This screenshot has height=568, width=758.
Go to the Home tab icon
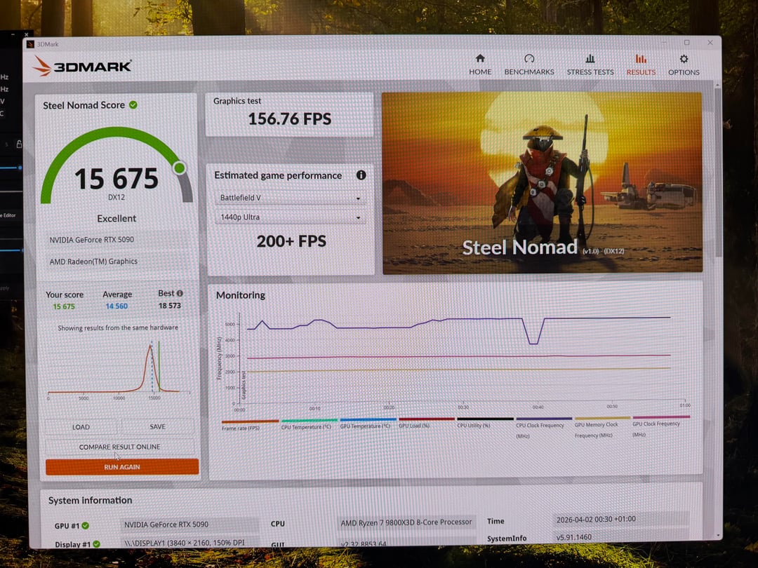480,60
